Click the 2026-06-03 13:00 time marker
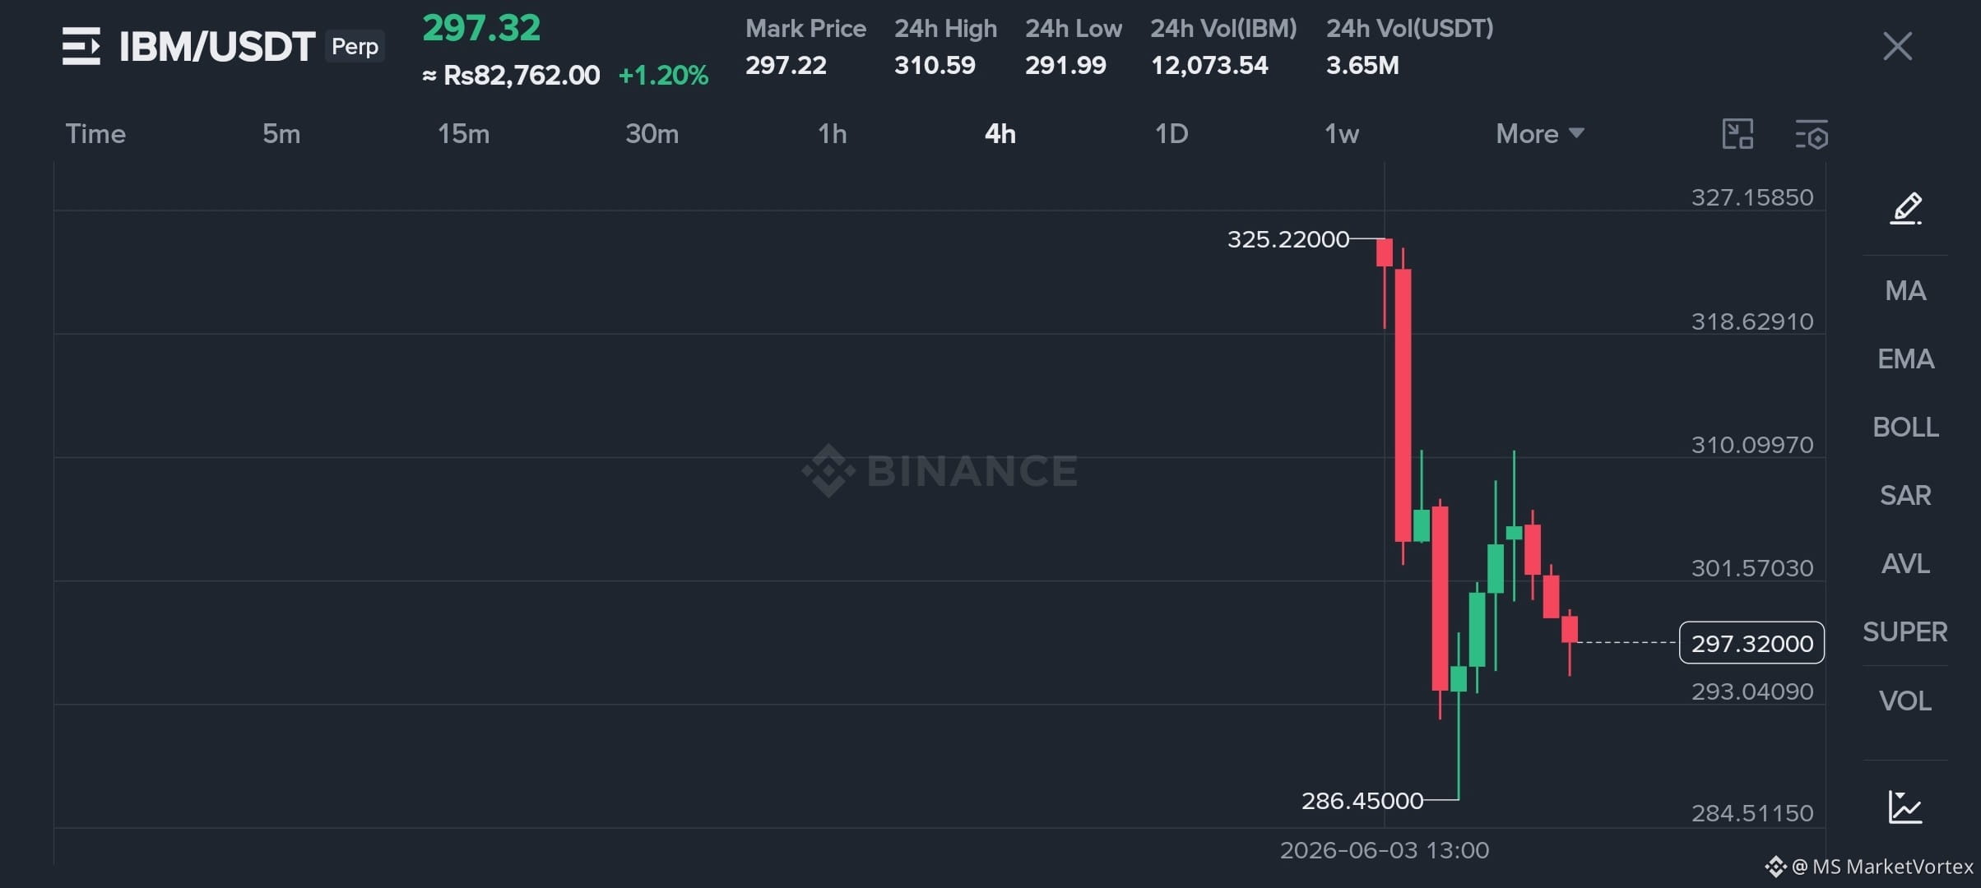Viewport: 1981px width, 888px height. 1385,850
